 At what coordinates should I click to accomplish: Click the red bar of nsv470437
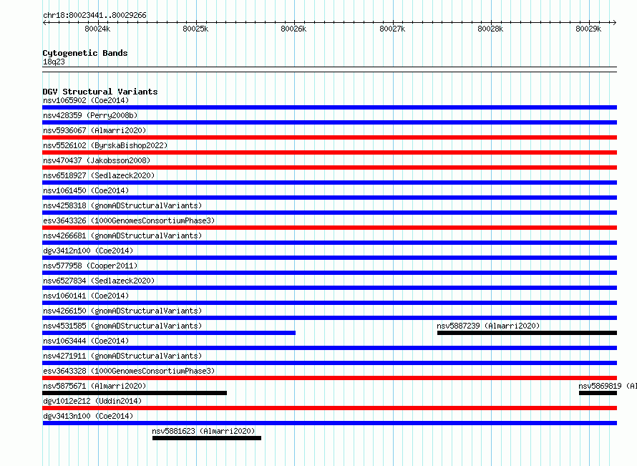click(329, 168)
